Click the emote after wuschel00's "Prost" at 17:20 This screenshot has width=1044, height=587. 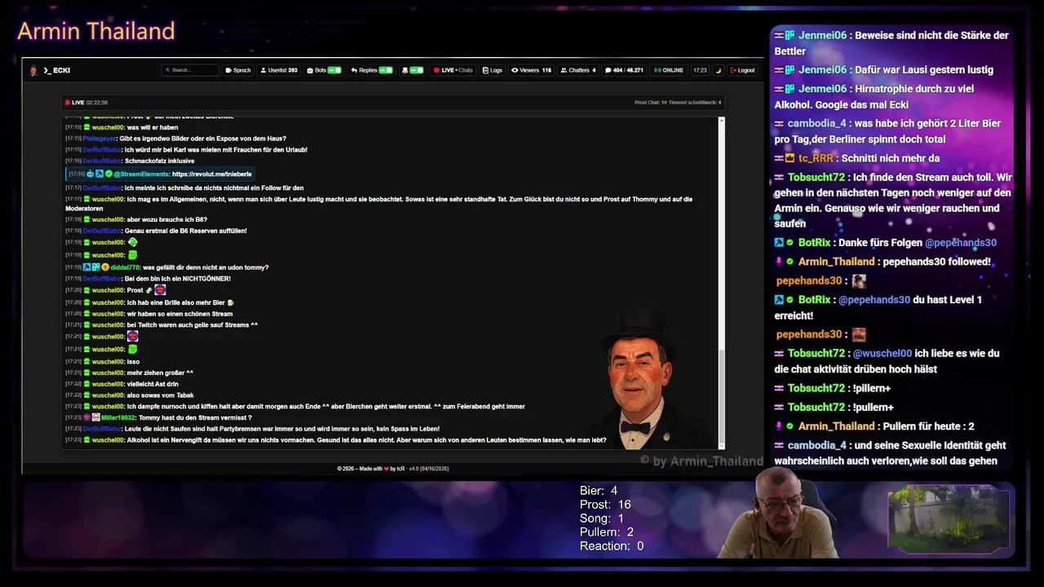coord(160,290)
